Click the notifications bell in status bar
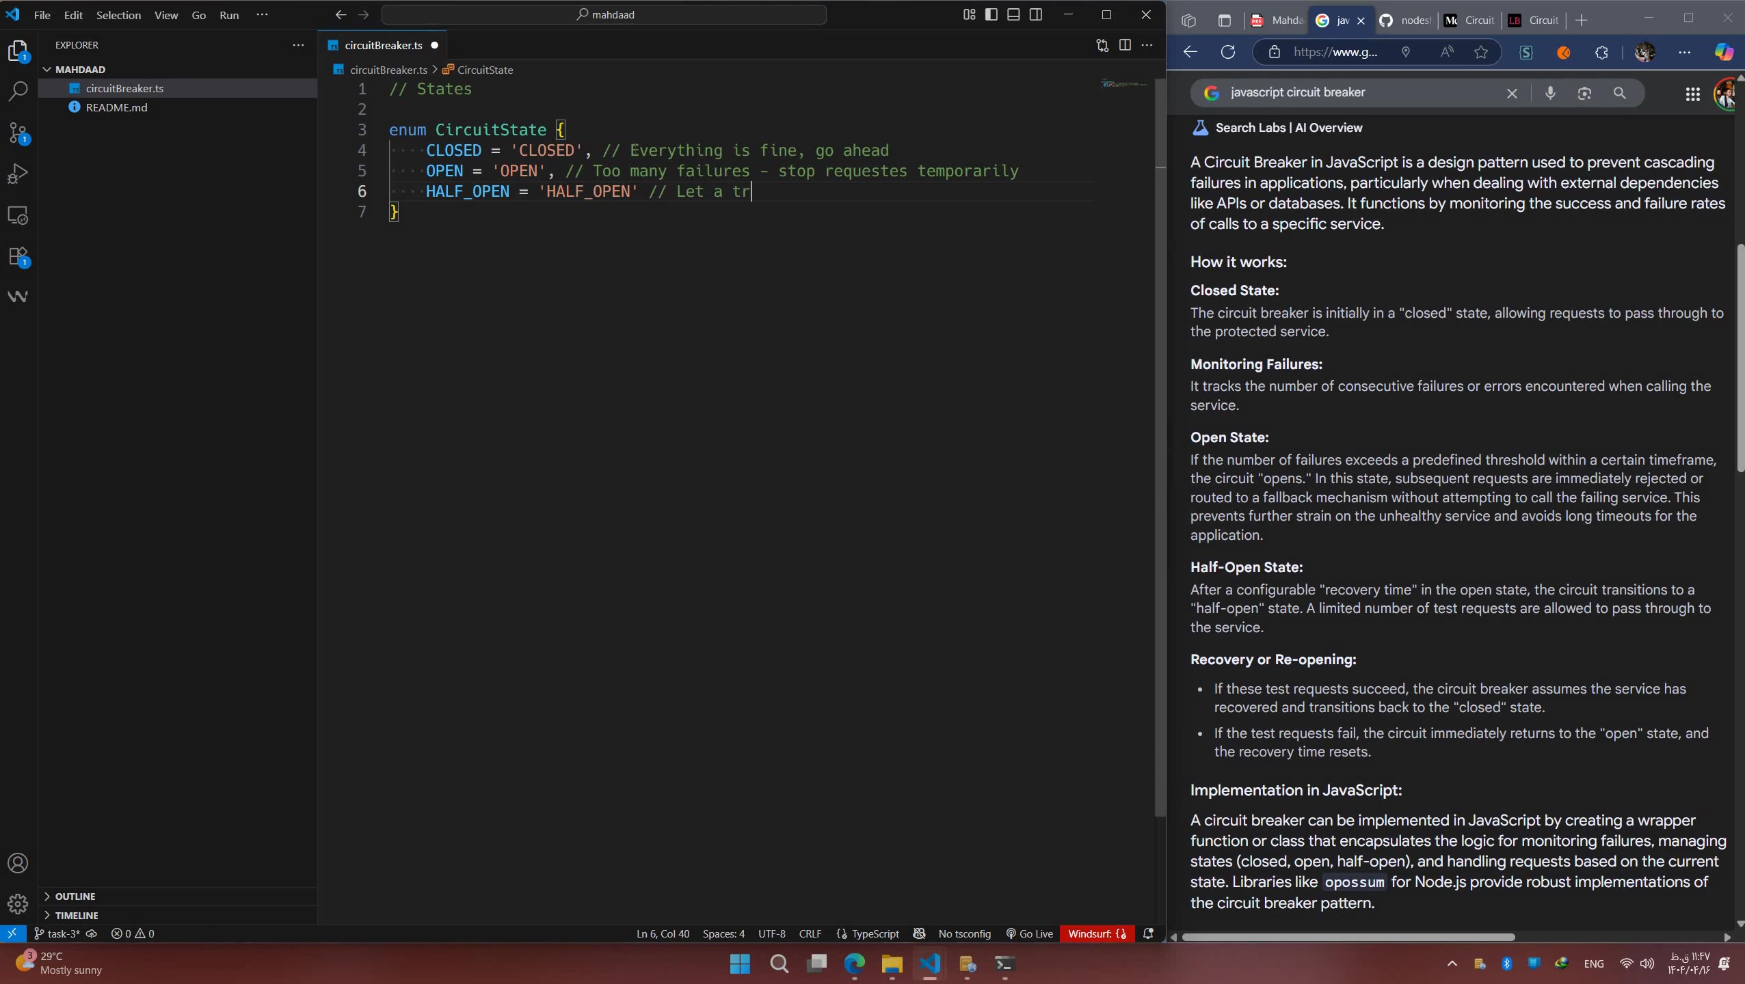This screenshot has width=1745, height=984. (x=1149, y=933)
